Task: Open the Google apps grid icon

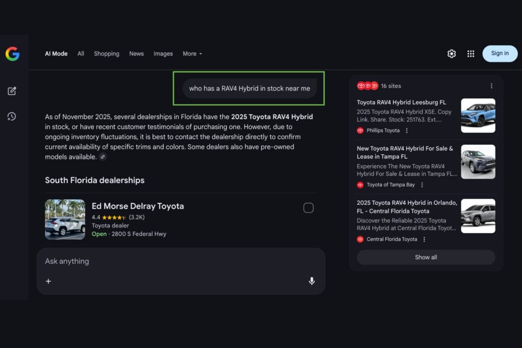Action: 471,53
